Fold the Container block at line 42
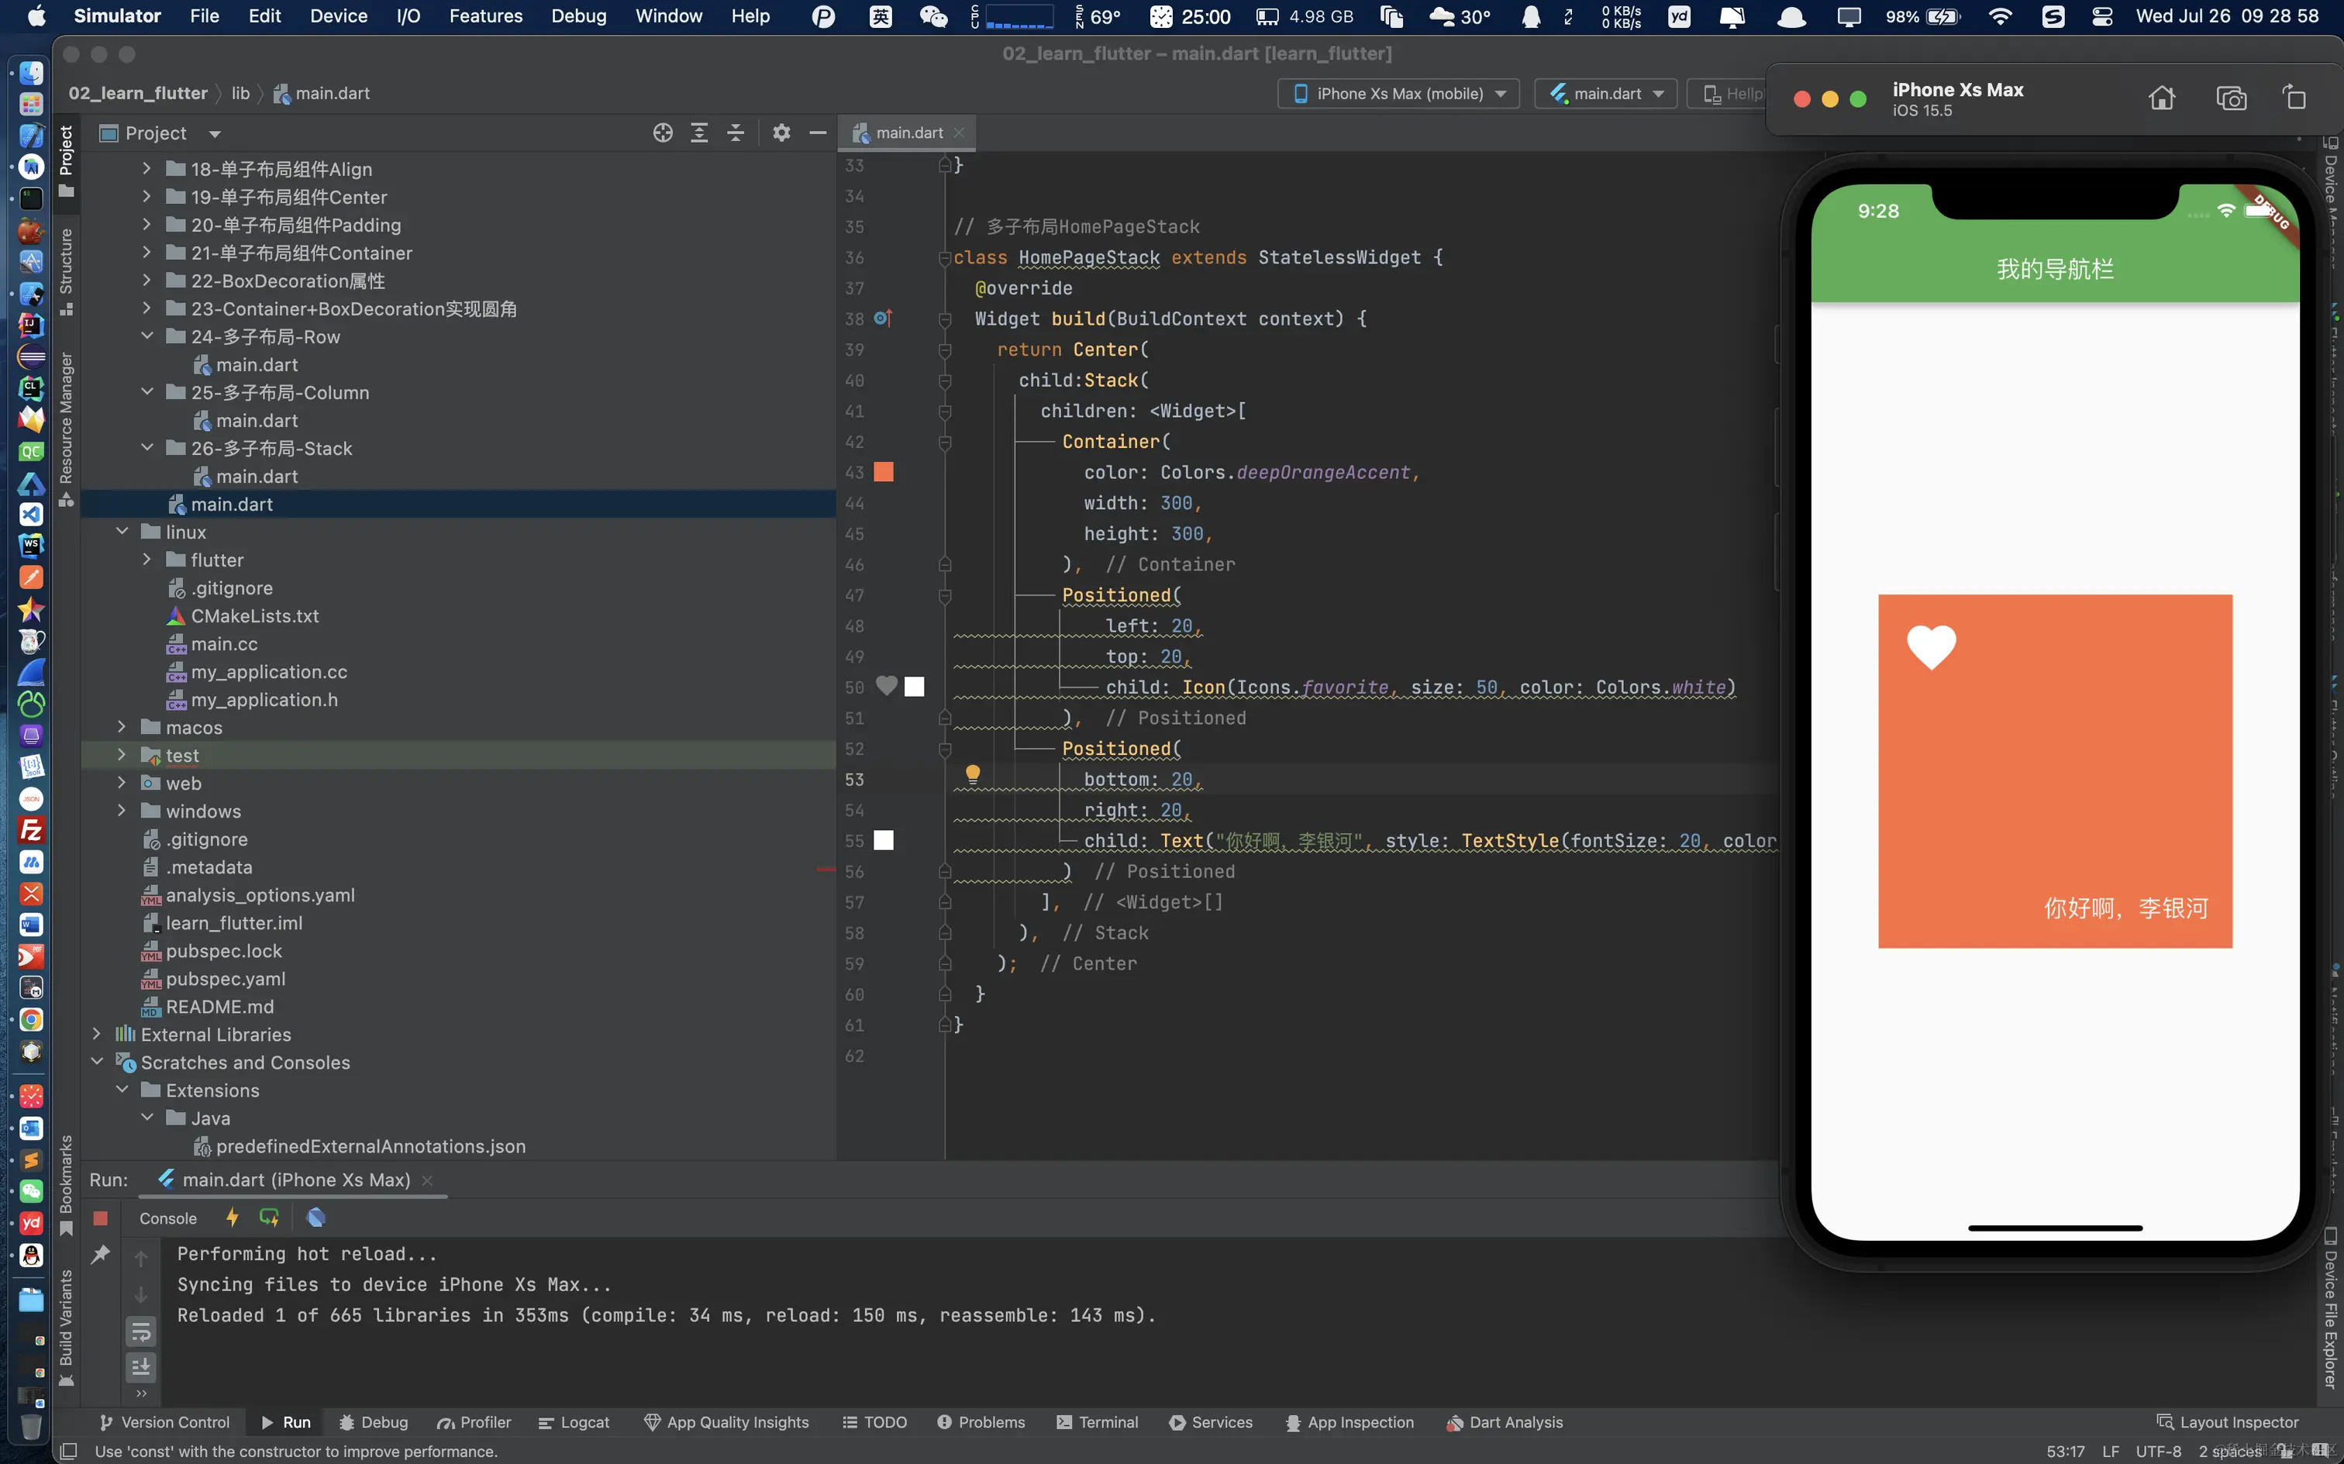This screenshot has height=1464, width=2344. pos(944,442)
